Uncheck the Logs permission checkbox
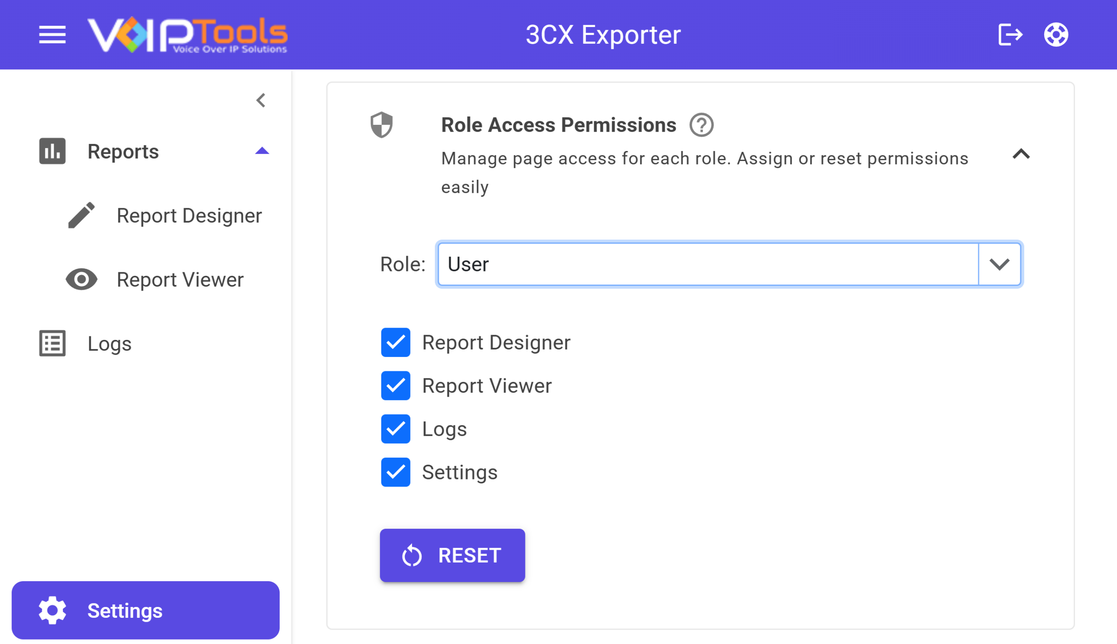Viewport: 1117px width, 644px height. pyautogui.click(x=395, y=429)
